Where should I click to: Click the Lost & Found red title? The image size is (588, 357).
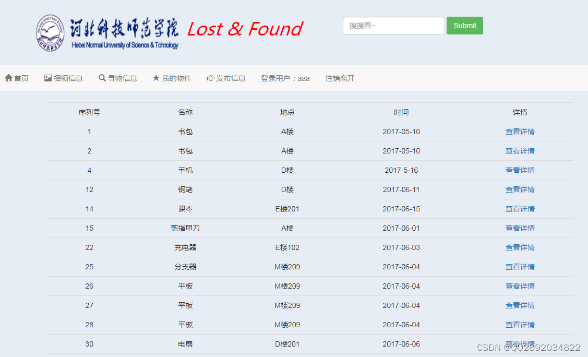click(x=245, y=29)
